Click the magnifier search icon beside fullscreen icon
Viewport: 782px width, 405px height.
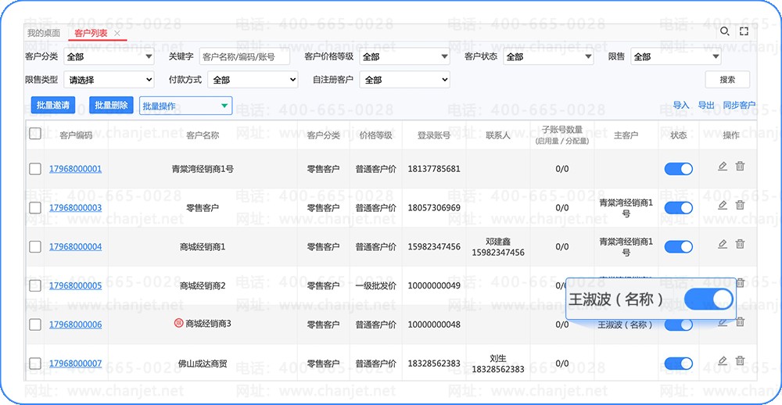pyautogui.click(x=725, y=32)
